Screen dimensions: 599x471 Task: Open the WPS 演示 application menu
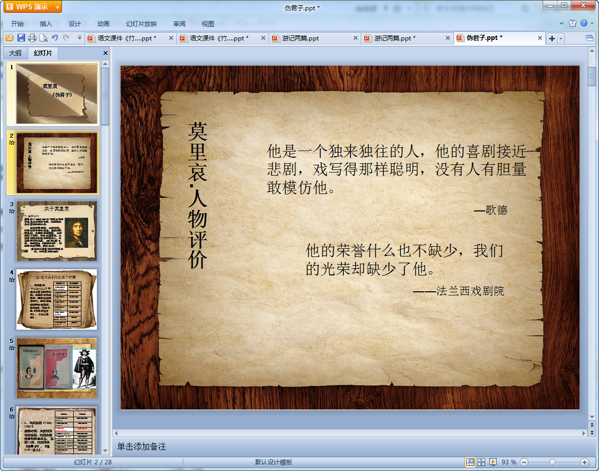pyautogui.click(x=28, y=7)
